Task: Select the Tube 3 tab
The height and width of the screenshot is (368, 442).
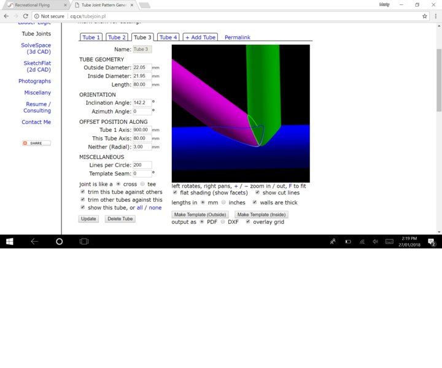Action: [x=142, y=37]
